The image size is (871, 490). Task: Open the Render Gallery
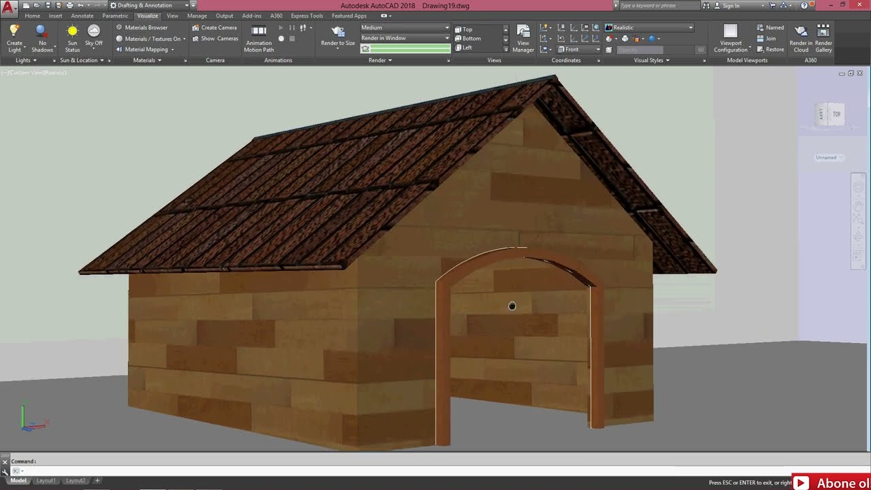coord(823,38)
